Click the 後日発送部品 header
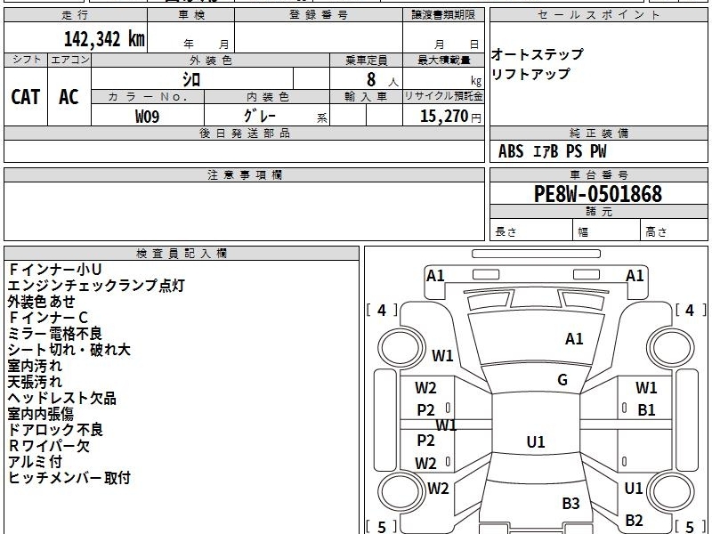Screen dimensions: 712x534 coord(244,133)
